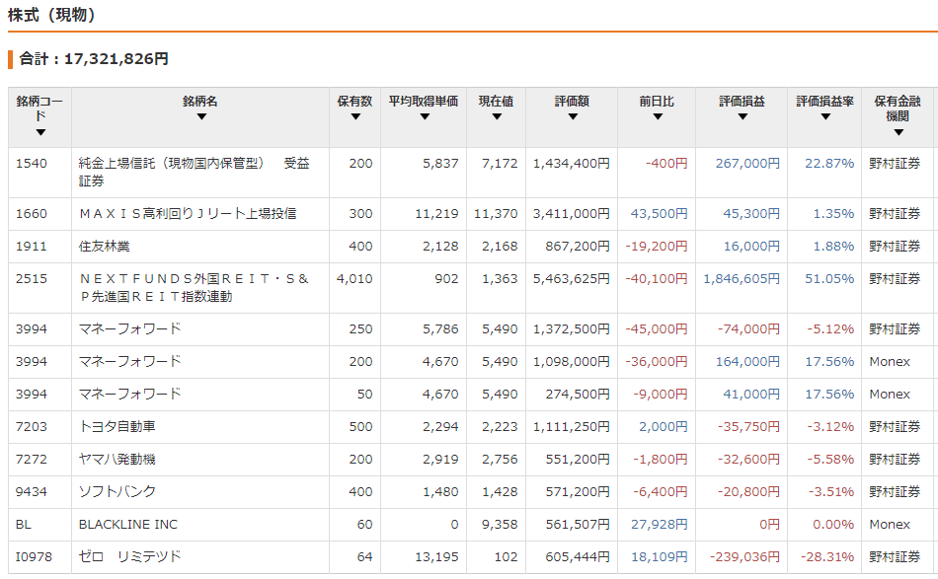Click the -35,750円 loss cell

[x=749, y=427]
